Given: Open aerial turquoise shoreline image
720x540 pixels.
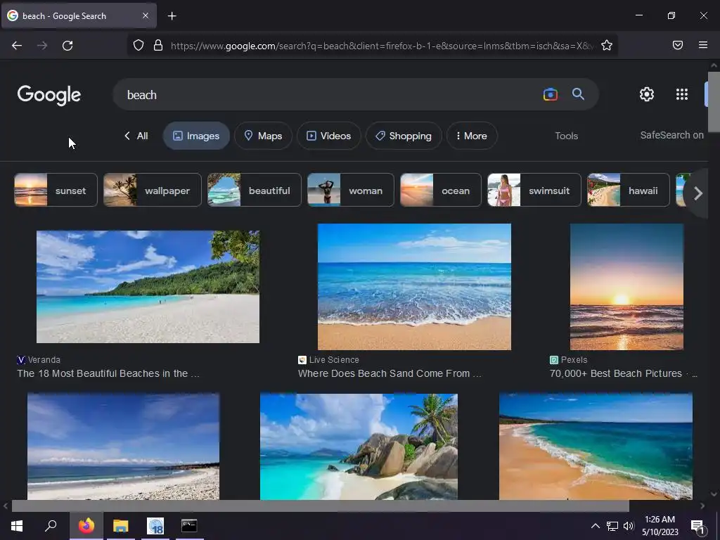Looking at the screenshot, I should (596, 446).
